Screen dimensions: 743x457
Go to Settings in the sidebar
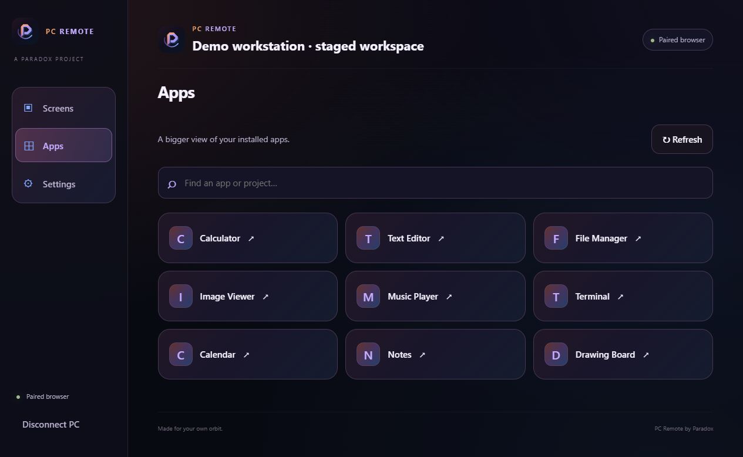pyautogui.click(x=63, y=184)
